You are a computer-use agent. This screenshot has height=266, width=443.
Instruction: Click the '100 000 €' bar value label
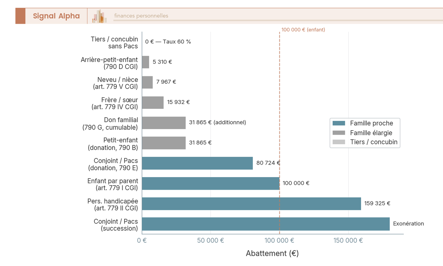pyautogui.click(x=296, y=183)
